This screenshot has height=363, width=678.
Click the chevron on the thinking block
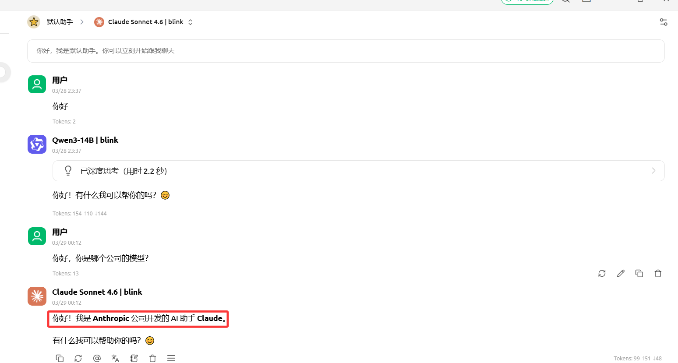tap(653, 171)
